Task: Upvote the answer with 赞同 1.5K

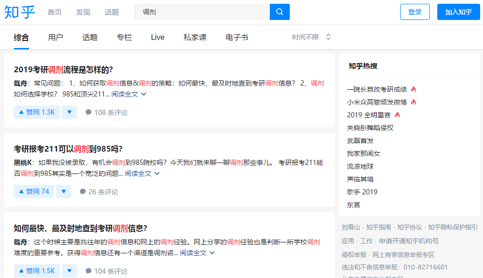Action: coord(37,271)
